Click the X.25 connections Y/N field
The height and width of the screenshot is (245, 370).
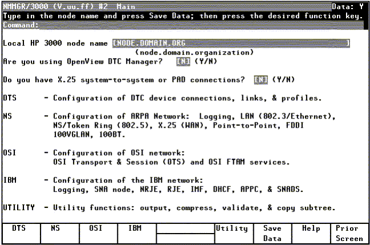point(261,80)
